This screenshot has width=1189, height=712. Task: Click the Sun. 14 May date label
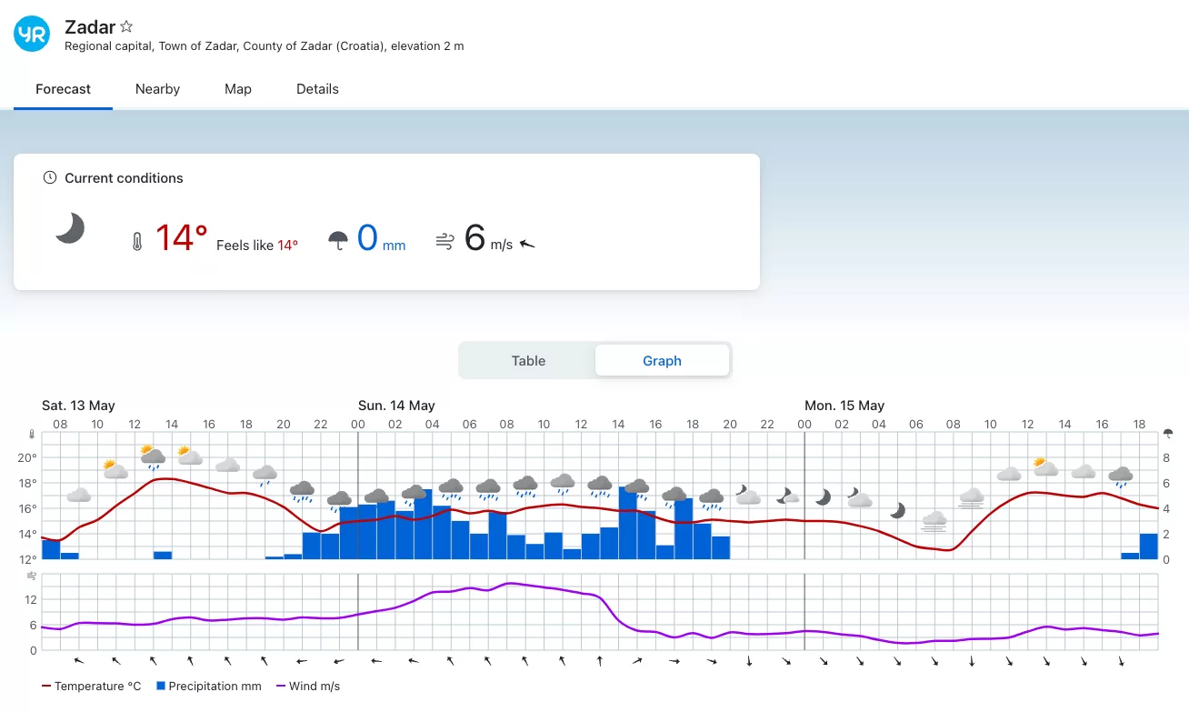(x=396, y=406)
